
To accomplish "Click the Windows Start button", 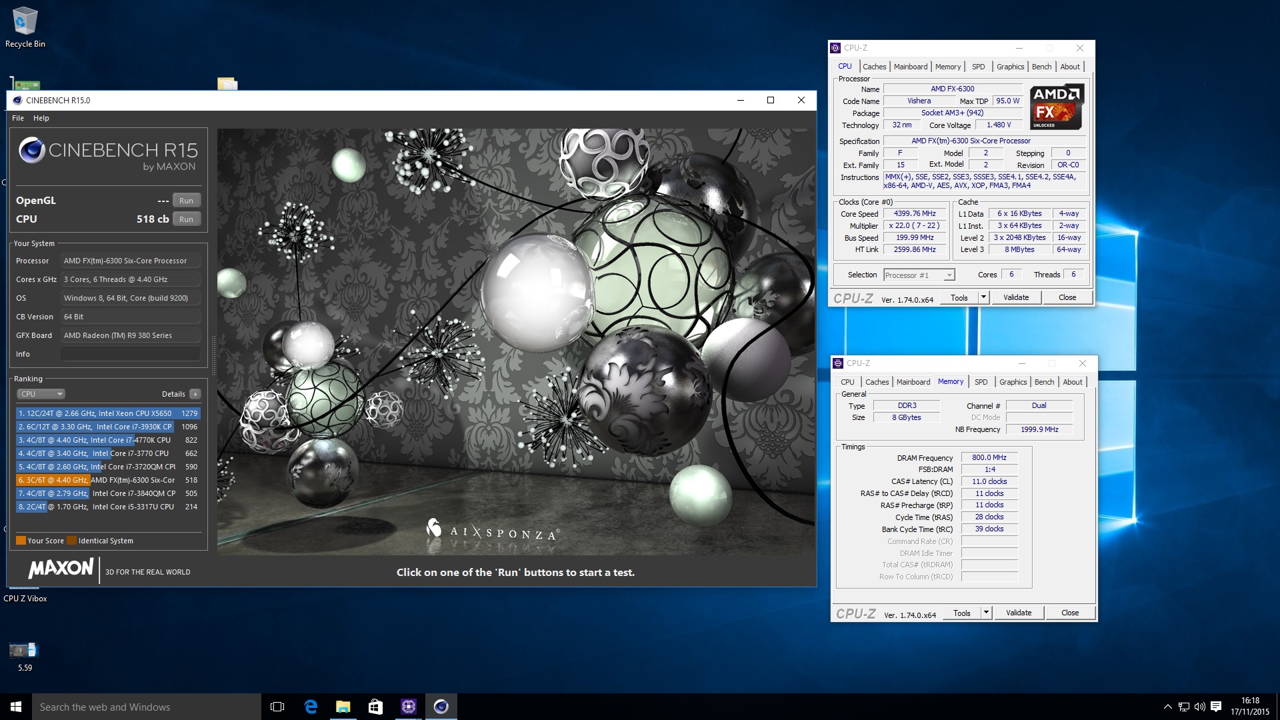I will click(x=16, y=707).
